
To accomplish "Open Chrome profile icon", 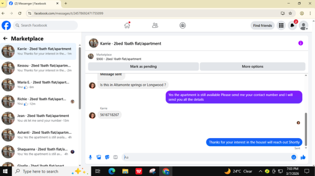I will (302, 13).
